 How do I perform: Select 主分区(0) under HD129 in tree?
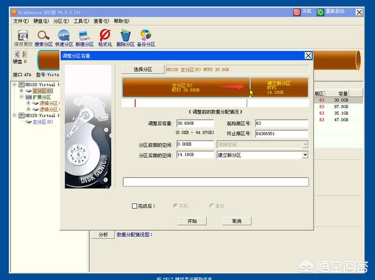pos(43,122)
